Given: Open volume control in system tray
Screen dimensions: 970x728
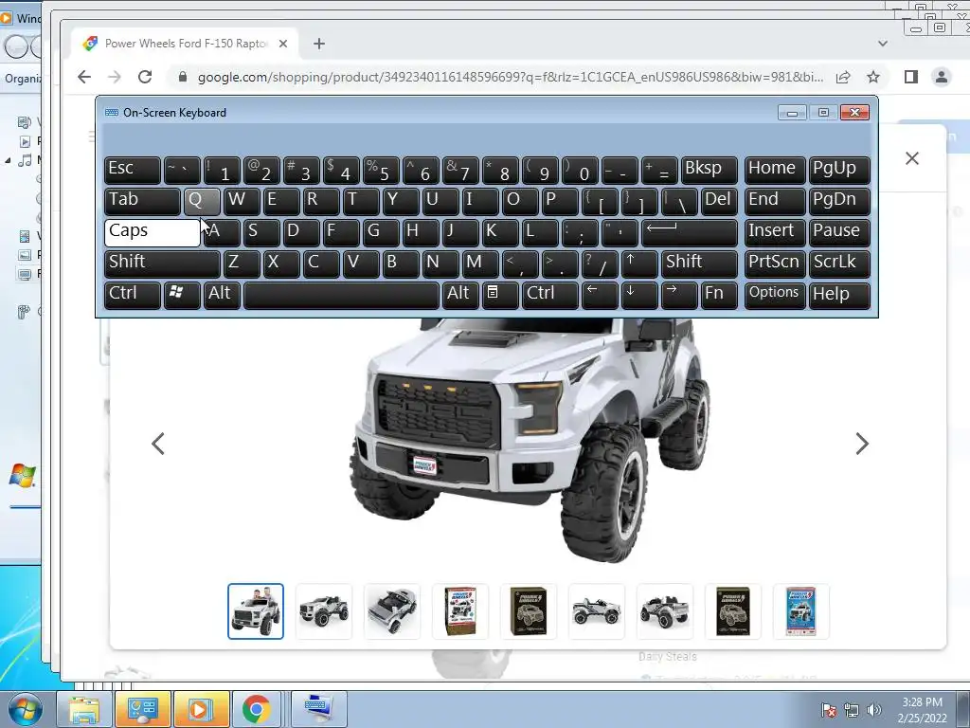Looking at the screenshot, I should click(x=874, y=709).
